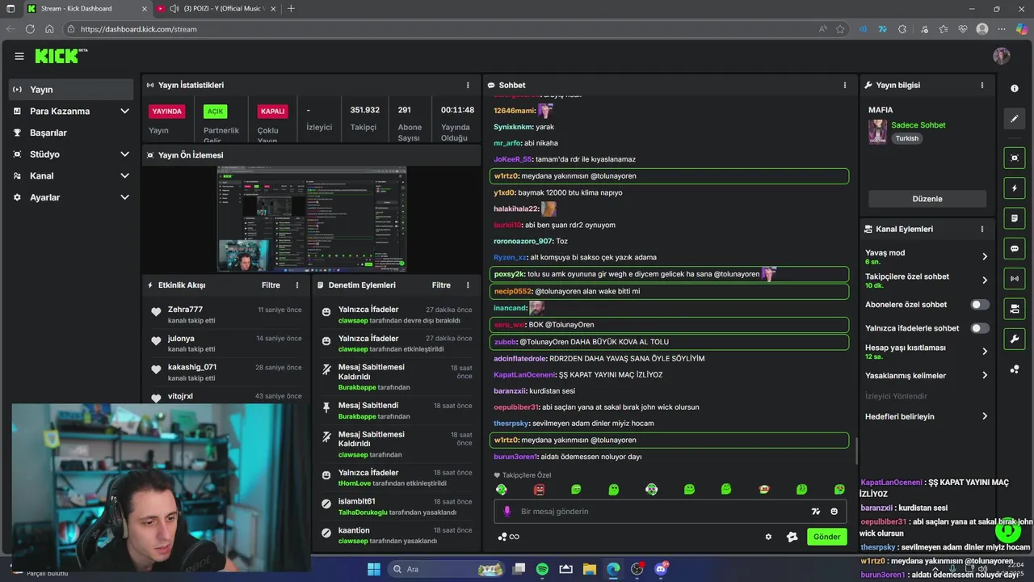This screenshot has width=1034, height=582.
Task: Open Windows Start menu
Action: click(374, 569)
